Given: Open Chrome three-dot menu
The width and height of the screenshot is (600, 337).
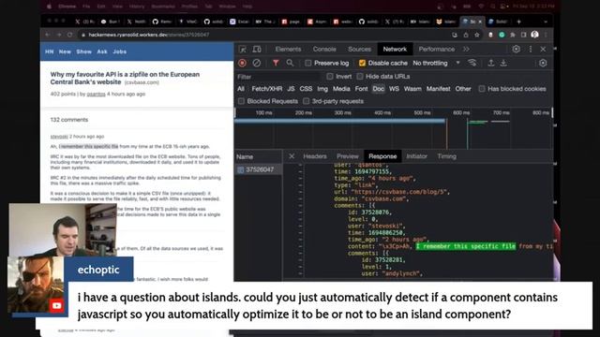Looking at the screenshot, I should [x=546, y=35].
